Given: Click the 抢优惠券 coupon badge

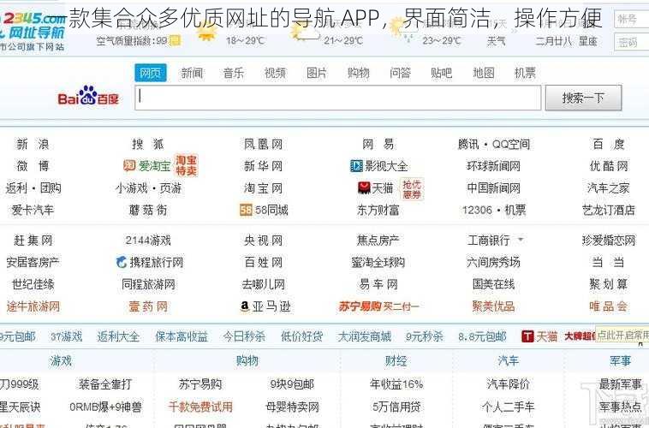Looking at the screenshot, I should (412, 189).
